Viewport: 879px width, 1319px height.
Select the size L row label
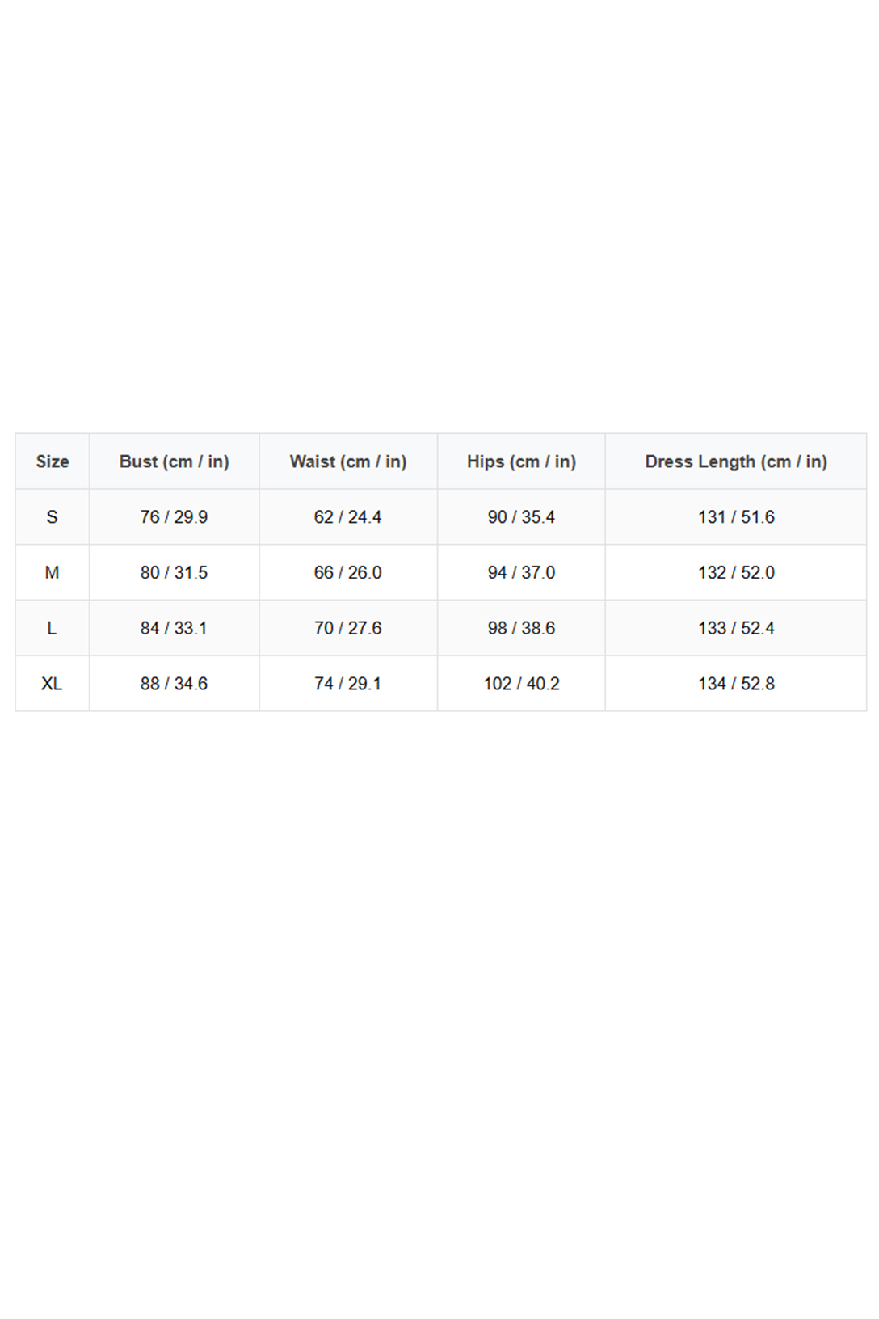tap(53, 628)
